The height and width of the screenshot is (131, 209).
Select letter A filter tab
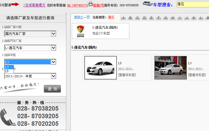[123, 18]
